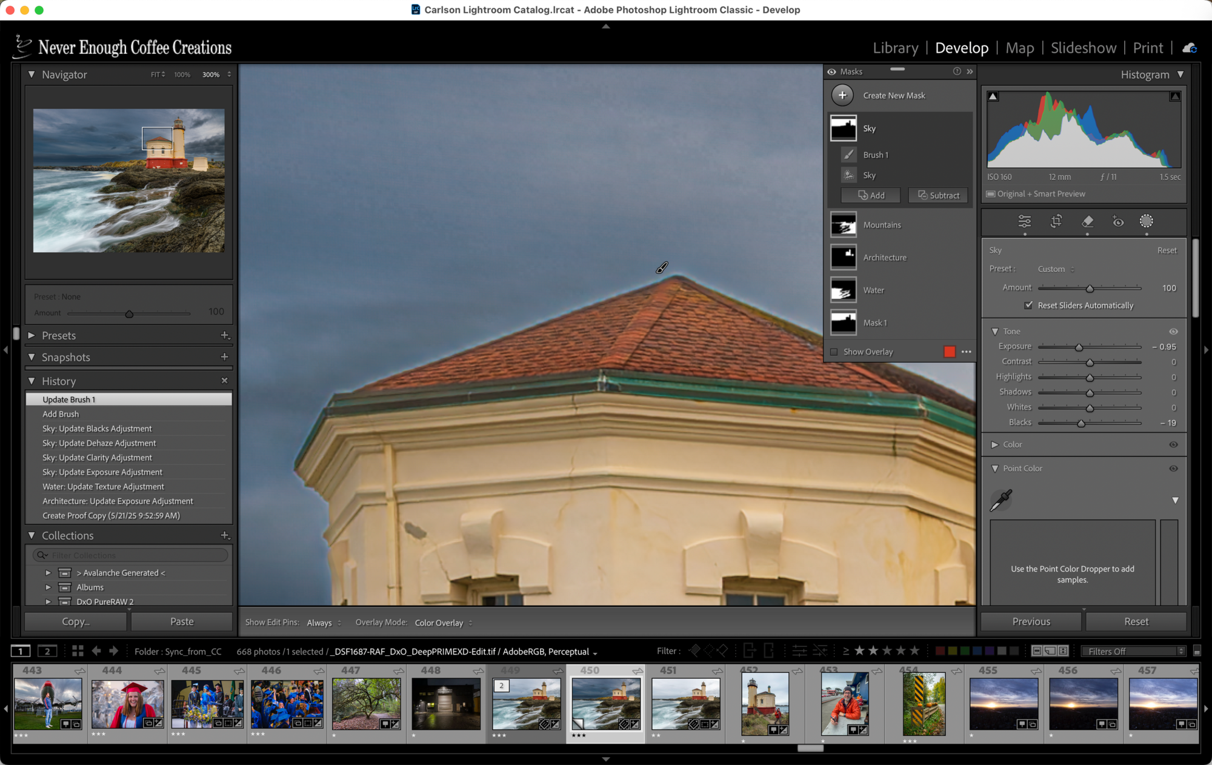The image size is (1212, 765).
Task: Select the Masking tool icon
Action: pos(1146,221)
